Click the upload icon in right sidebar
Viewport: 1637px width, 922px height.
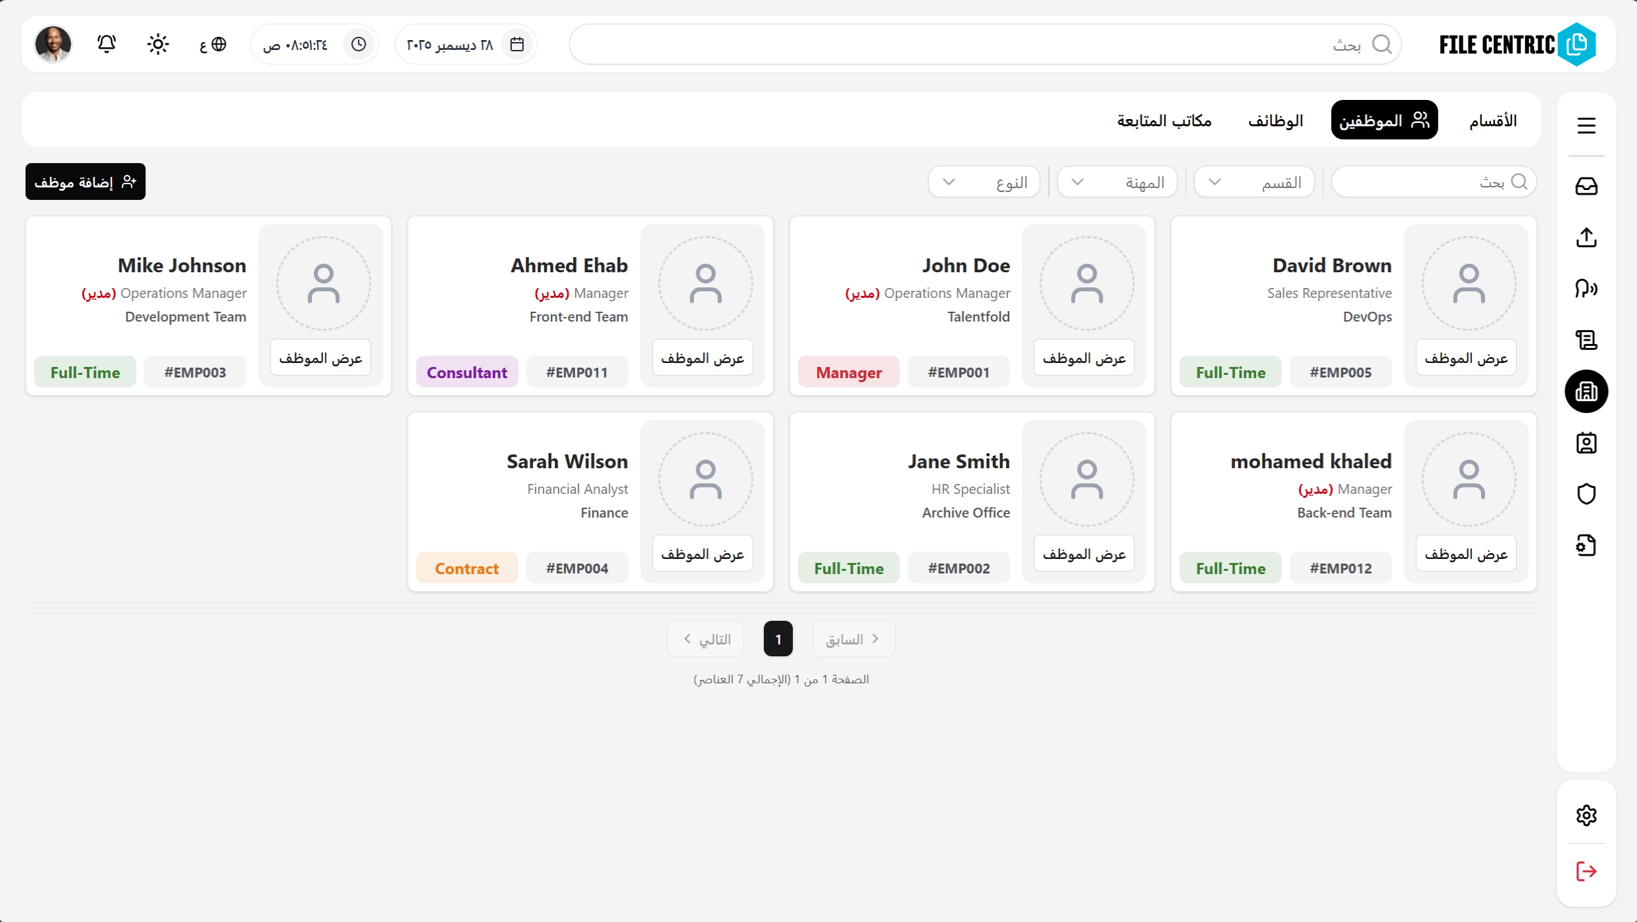1586,237
